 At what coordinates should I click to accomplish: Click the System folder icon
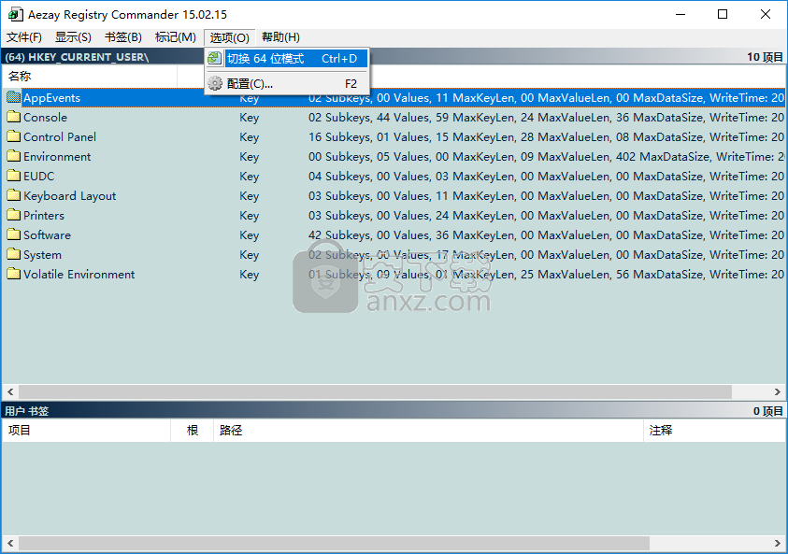point(14,254)
